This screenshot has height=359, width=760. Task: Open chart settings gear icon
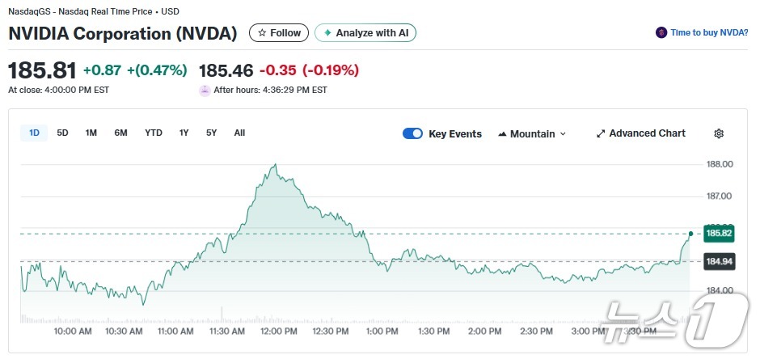719,133
